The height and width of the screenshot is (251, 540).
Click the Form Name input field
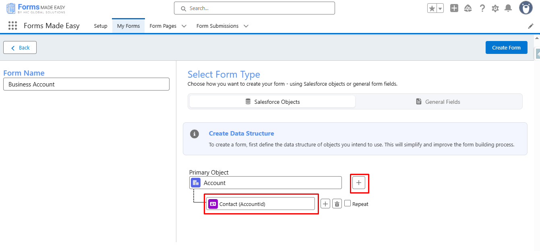click(x=86, y=84)
